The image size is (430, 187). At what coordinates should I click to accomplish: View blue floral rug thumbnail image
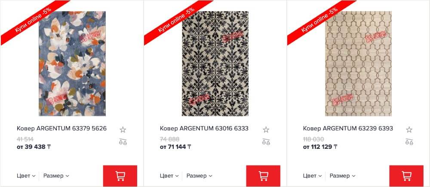point(72,64)
